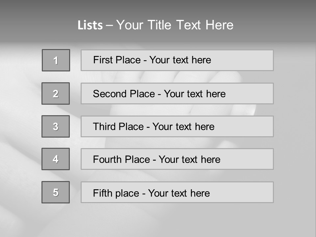The height and width of the screenshot is (237, 316).
Task: Click 'Your Title Text Here' in title
Action: (x=175, y=25)
